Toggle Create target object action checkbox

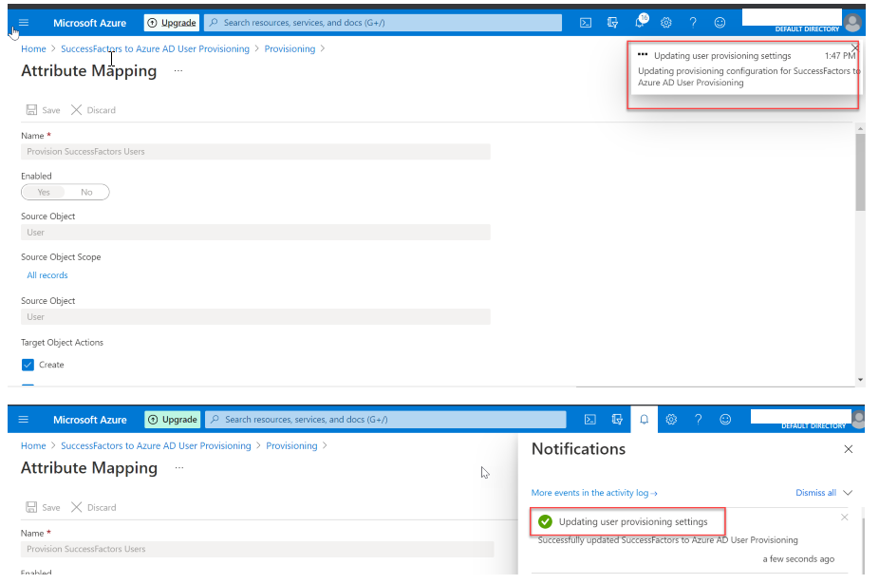(28, 365)
